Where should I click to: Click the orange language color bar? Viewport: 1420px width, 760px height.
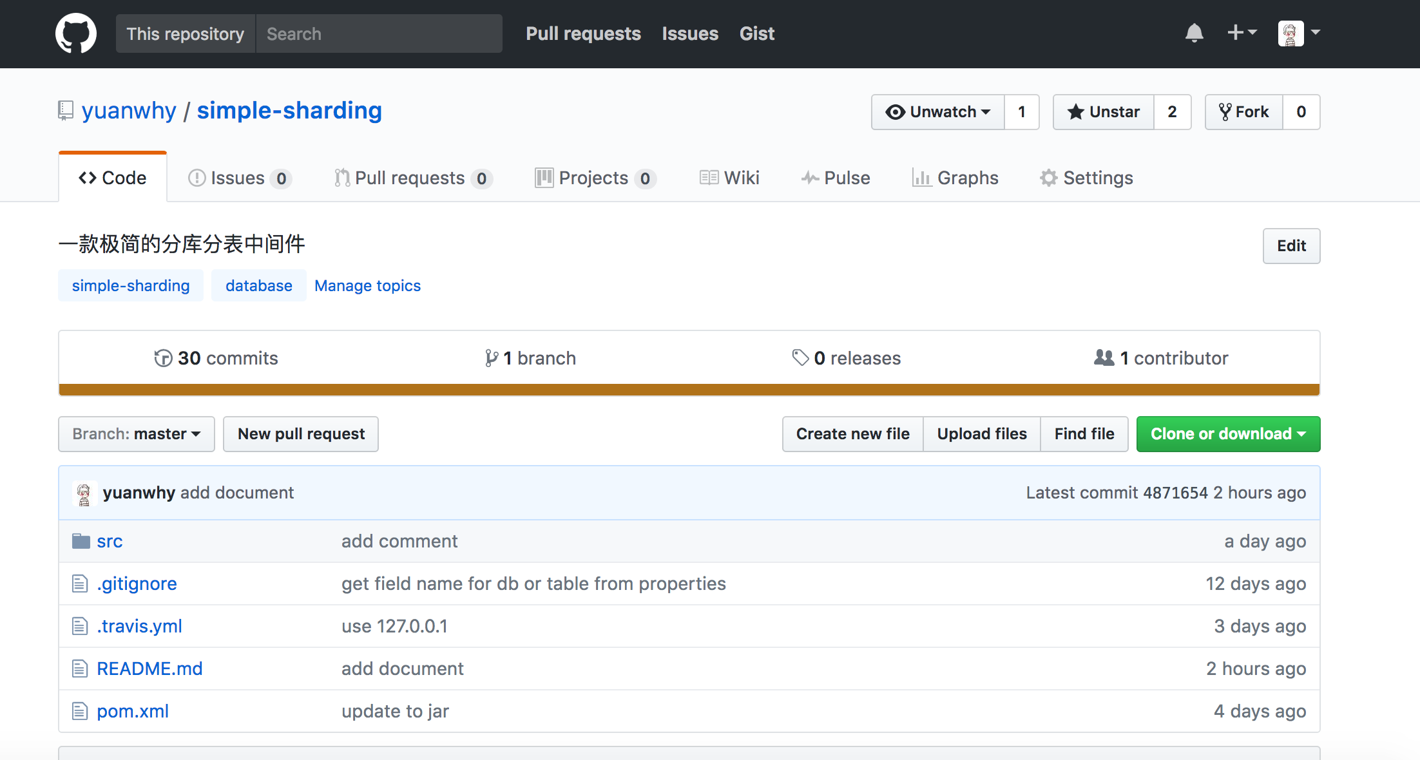[689, 390]
